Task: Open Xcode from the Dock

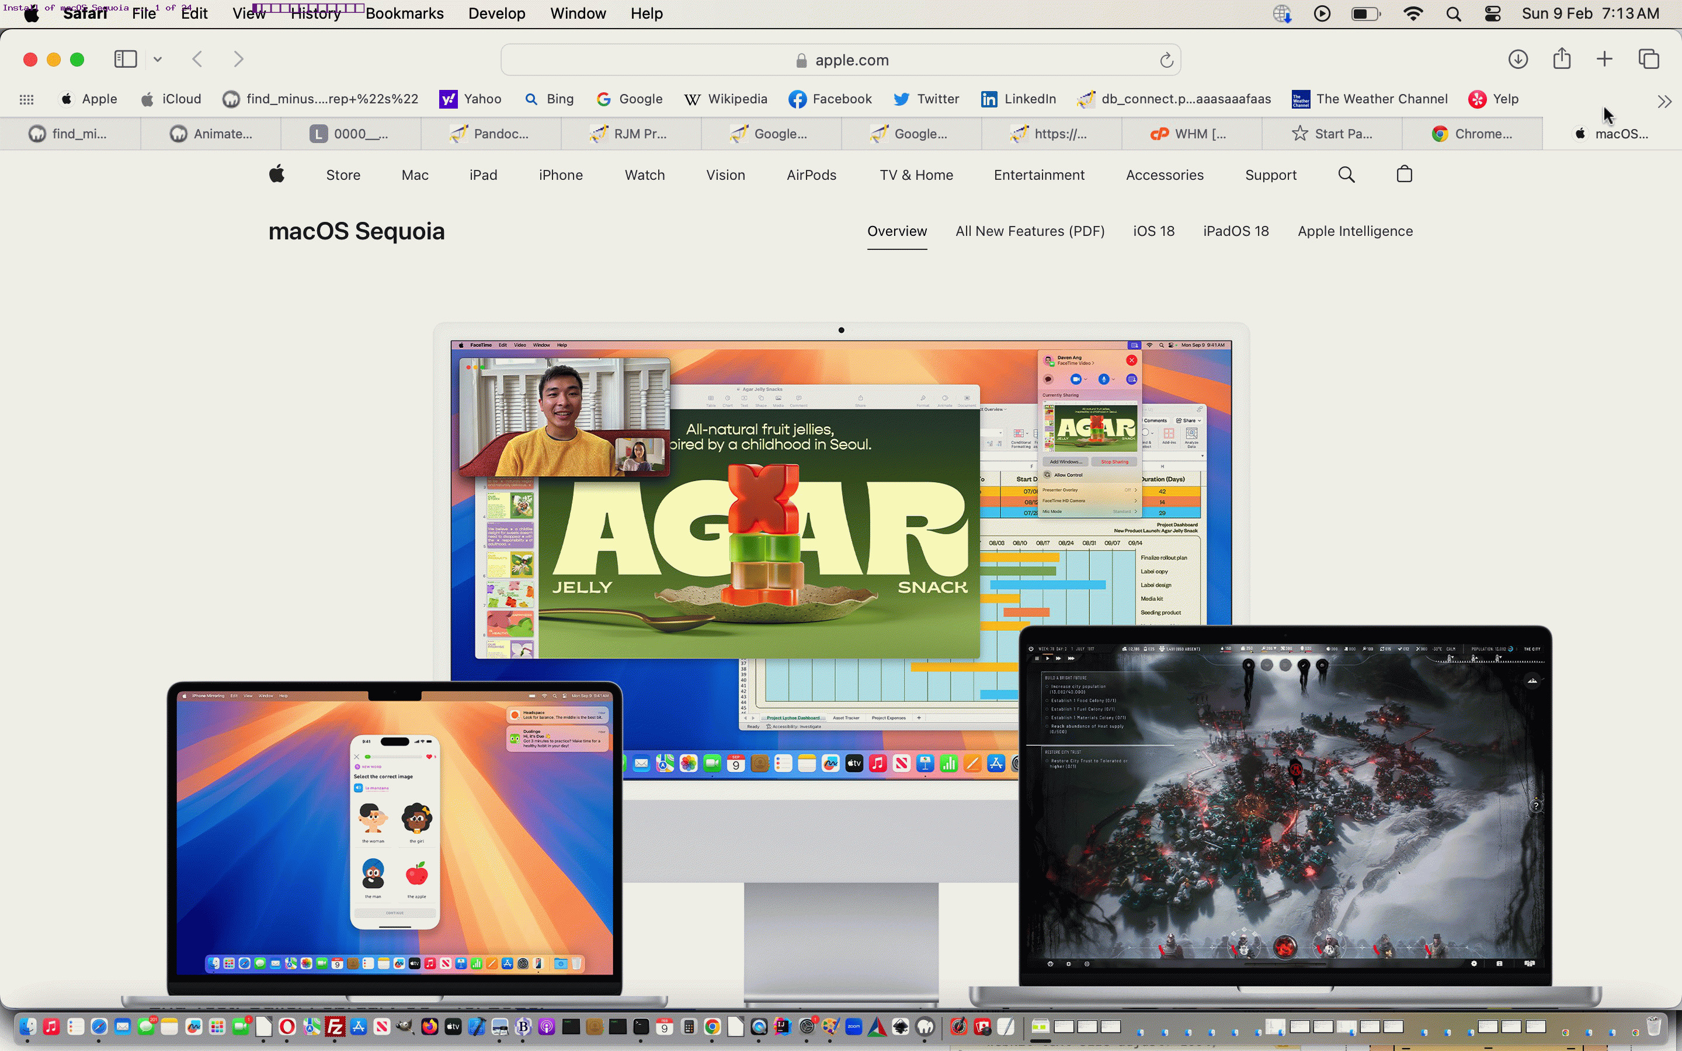Action: pyautogui.click(x=476, y=1026)
